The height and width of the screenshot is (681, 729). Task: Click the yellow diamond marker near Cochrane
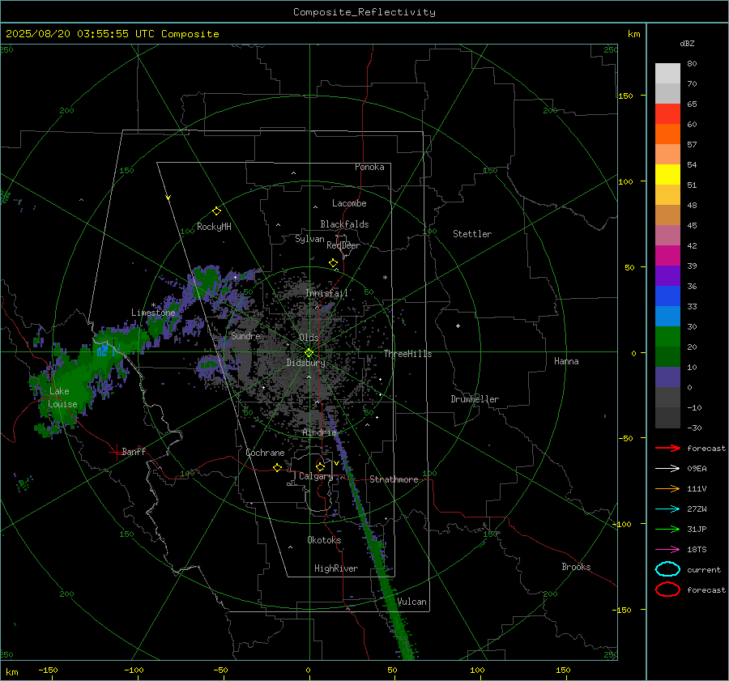pyautogui.click(x=277, y=467)
